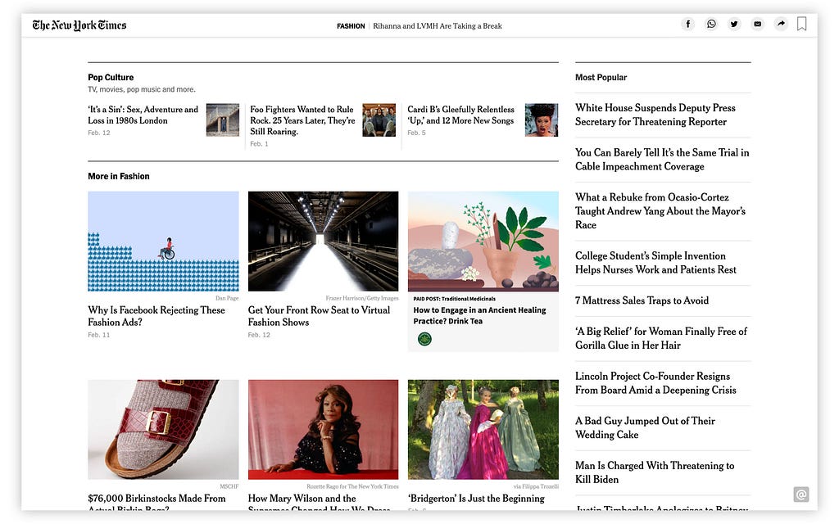
Task: Click 'PAID POST: Traditional Medicinals' label
Action: [x=454, y=298]
